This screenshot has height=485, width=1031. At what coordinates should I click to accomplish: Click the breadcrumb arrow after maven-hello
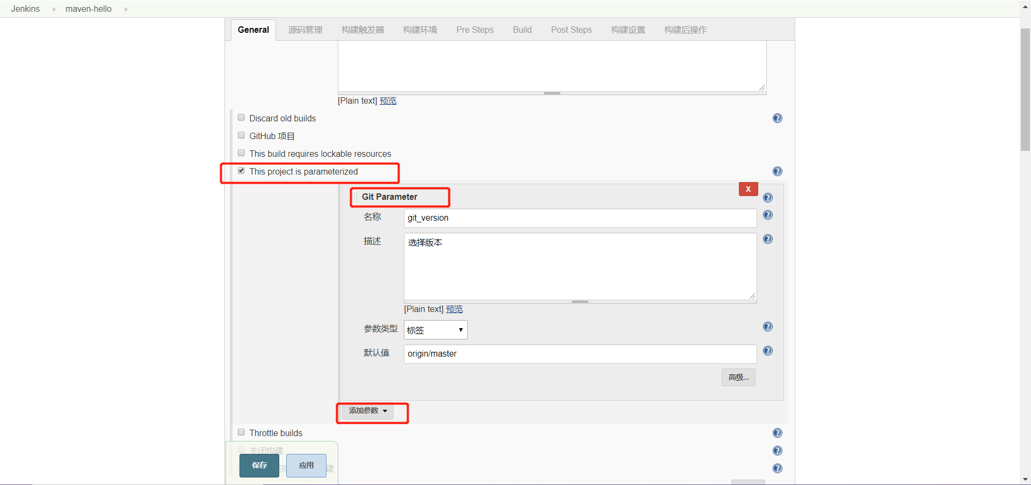click(126, 9)
